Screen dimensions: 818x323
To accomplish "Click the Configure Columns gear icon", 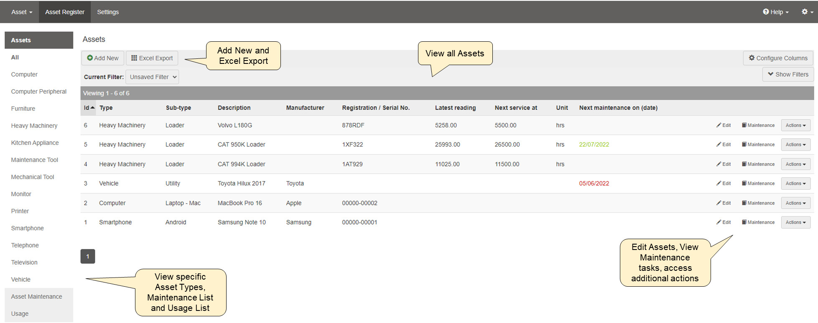I will [x=752, y=58].
